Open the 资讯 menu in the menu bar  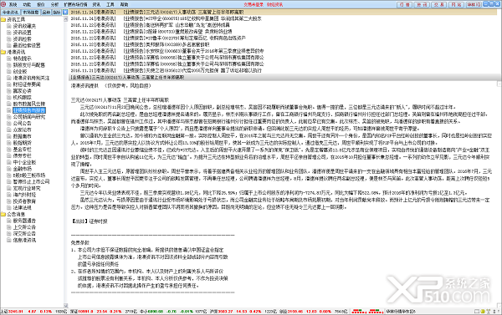tap(96, 4)
